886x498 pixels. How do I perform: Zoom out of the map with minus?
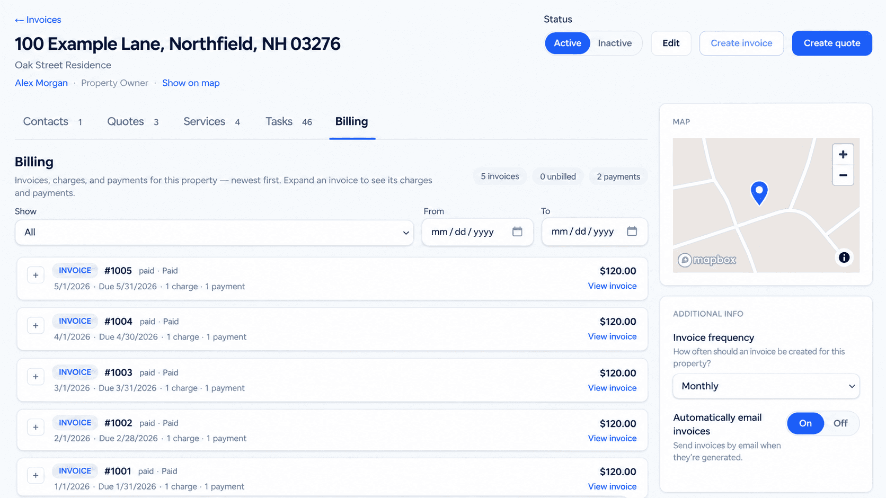[x=843, y=175]
